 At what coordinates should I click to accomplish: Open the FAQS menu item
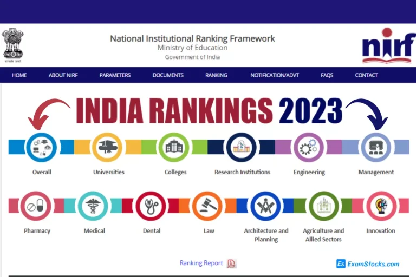[327, 75]
